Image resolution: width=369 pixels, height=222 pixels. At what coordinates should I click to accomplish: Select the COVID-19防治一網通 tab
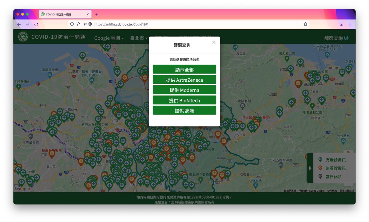[65, 14]
